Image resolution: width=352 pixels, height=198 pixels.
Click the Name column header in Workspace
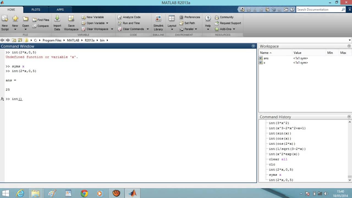coord(275,53)
